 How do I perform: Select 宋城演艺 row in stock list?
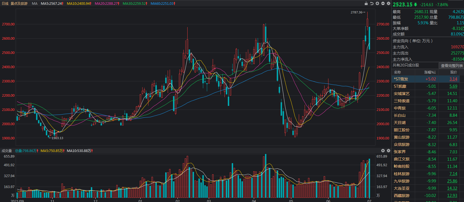[x=428, y=94]
